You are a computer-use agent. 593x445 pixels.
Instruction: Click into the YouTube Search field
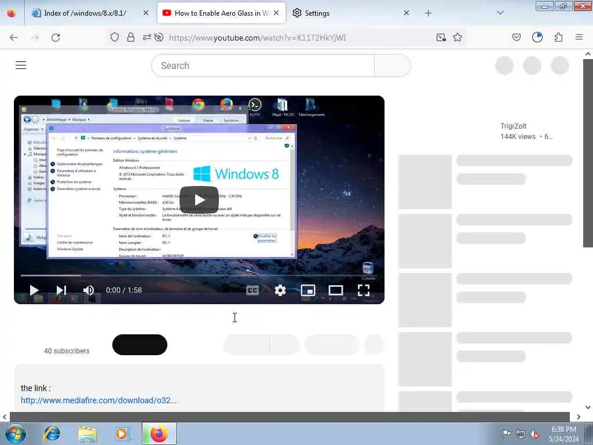(x=263, y=65)
